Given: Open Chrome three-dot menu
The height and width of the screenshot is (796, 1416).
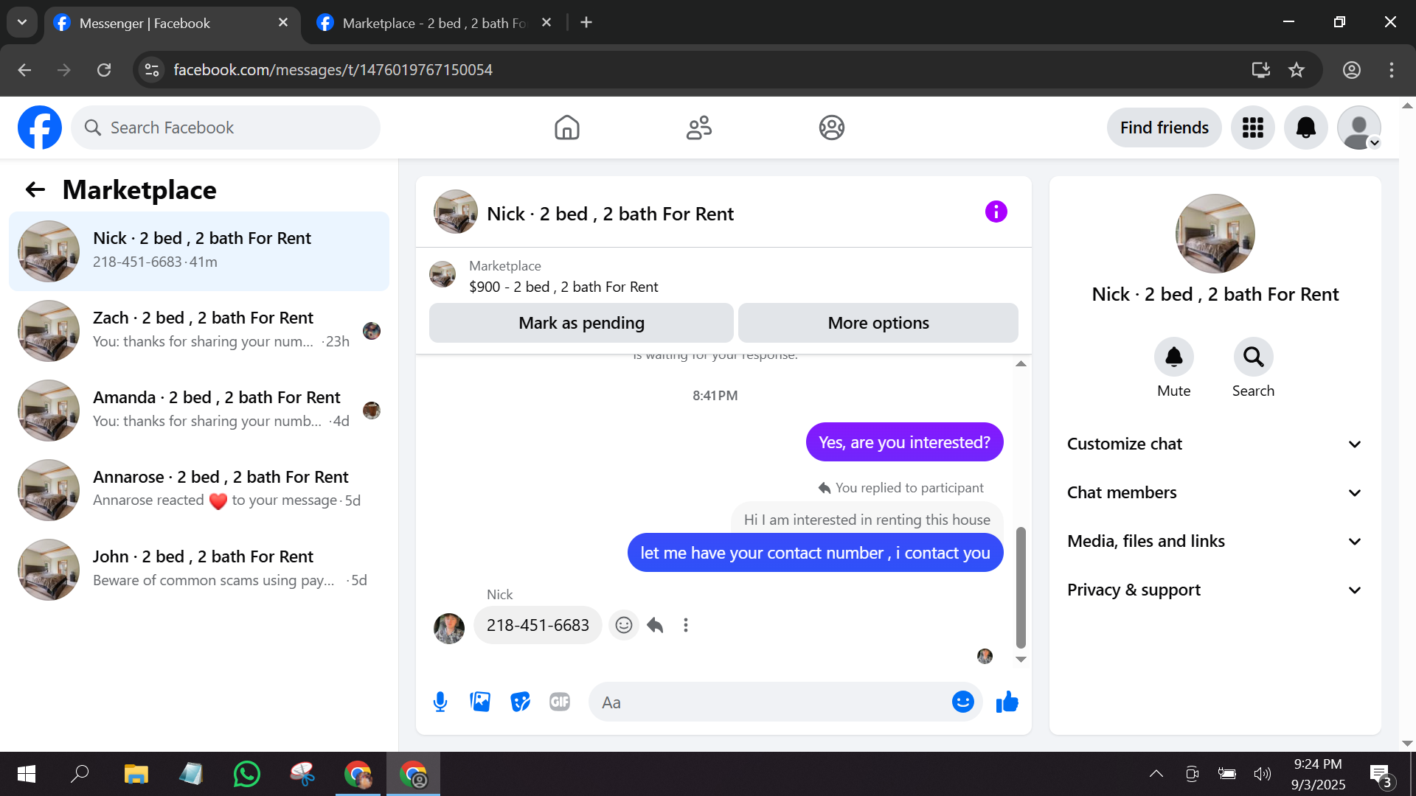Looking at the screenshot, I should tap(1392, 70).
